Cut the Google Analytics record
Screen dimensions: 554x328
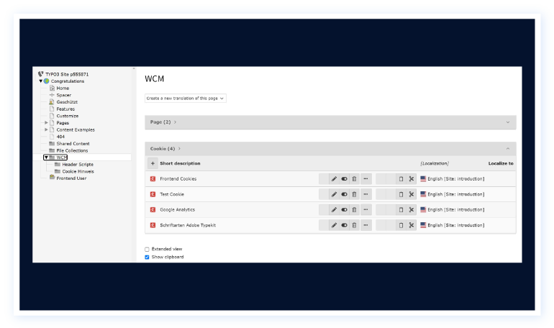[412, 210]
